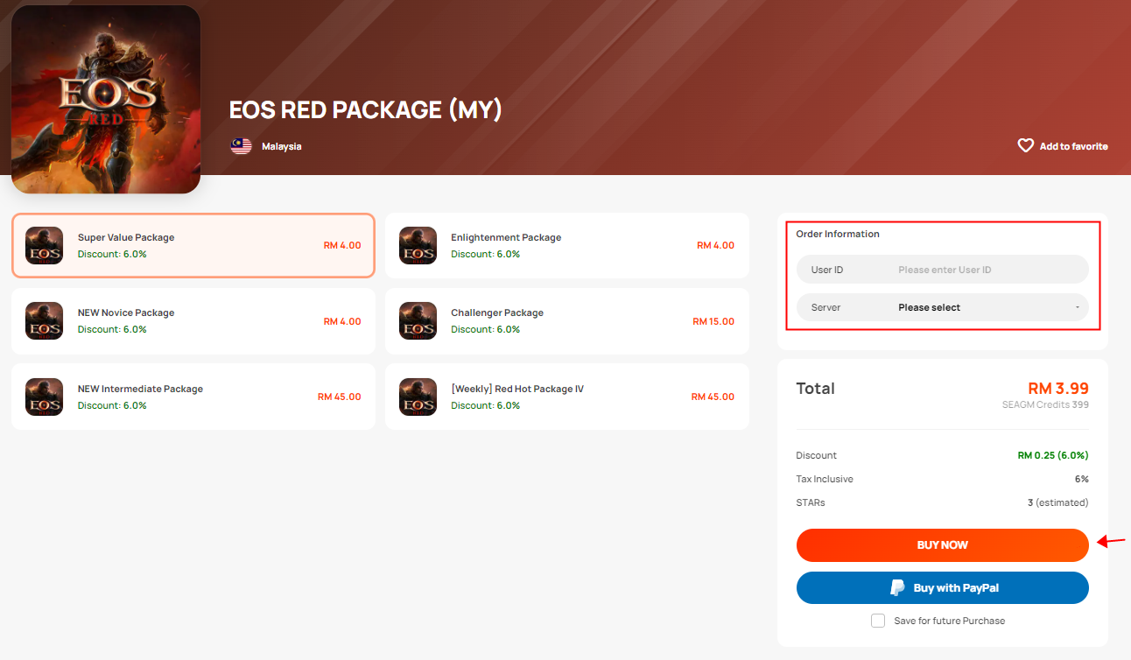Select the Challenger Package RM 15.00 option
The image size is (1131, 660).
pyautogui.click(x=566, y=321)
